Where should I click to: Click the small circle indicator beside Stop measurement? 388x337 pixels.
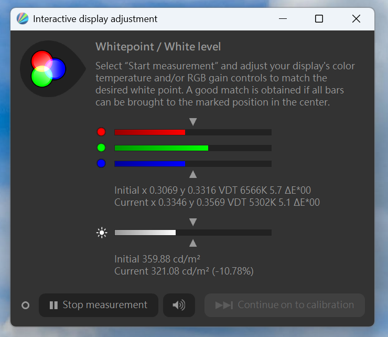click(25, 306)
